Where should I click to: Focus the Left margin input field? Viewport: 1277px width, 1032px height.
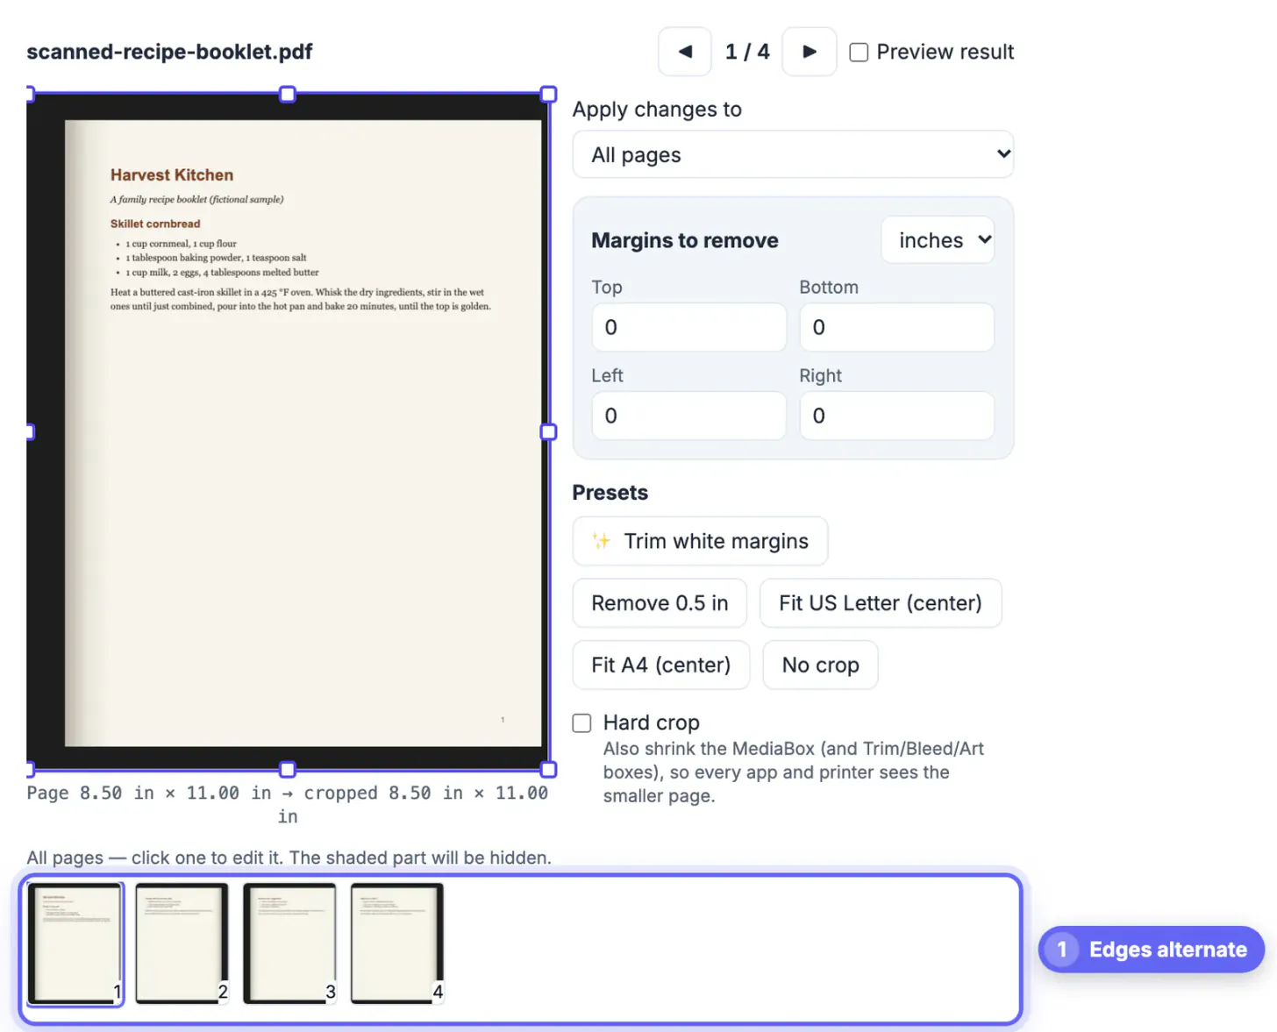[x=688, y=416]
